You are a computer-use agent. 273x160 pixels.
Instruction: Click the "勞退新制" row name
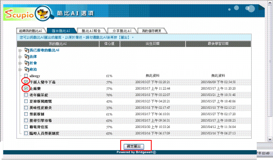[x=37, y=114]
